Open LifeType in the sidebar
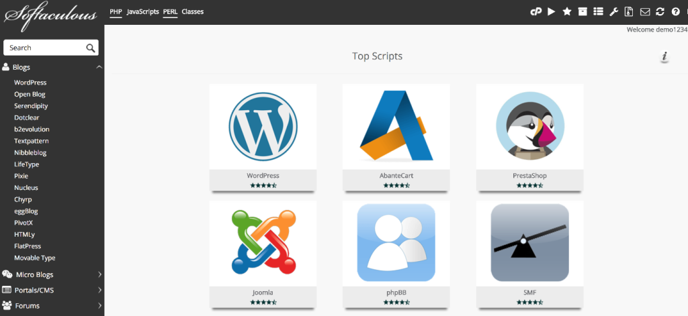Screen dimensions: 688x316 27,164
